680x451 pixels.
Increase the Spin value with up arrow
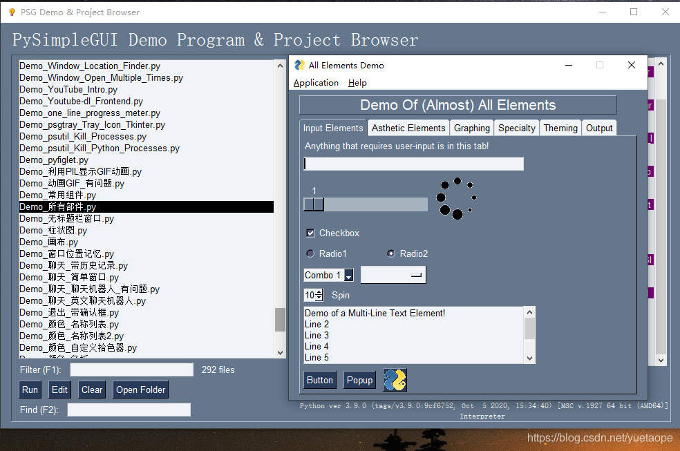(319, 292)
